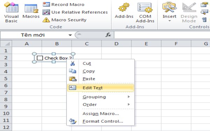This screenshot has height=131, width=210.
Task: Tick the Check Box 2 checkbox square
Action: pos(40,58)
